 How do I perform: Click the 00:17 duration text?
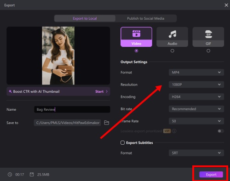20,175
